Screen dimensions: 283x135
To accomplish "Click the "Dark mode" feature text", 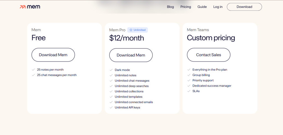I will point(122,70).
